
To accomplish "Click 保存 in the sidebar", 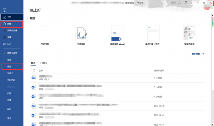I will pyautogui.click(x=12, y=66).
